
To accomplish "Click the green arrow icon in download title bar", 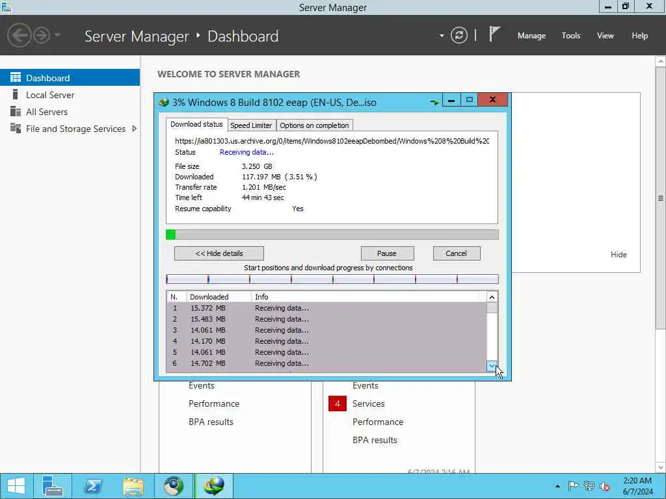I will click(x=434, y=102).
